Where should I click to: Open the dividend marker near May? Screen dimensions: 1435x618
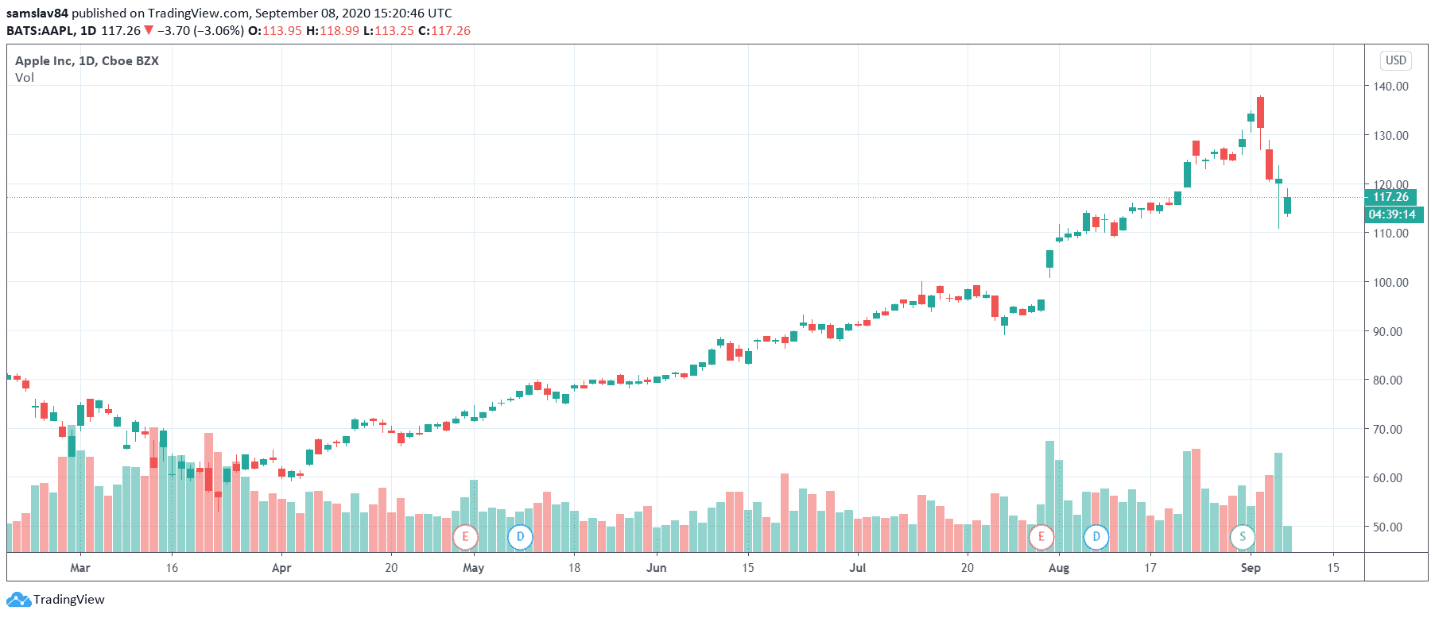(520, 537)
